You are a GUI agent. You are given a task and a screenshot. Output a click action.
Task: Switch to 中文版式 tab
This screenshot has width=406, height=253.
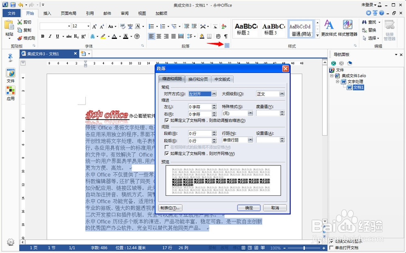point(222,79)
